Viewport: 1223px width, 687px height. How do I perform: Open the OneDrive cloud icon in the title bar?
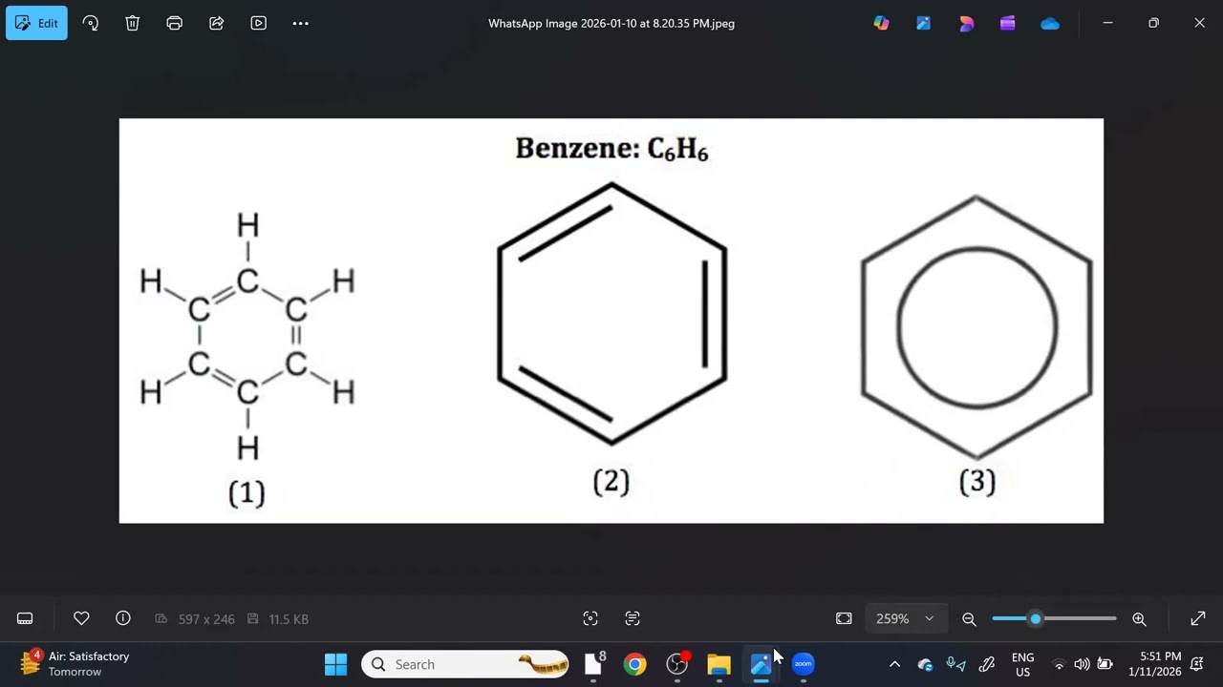pyautogui.click(x=1050, y=24)
